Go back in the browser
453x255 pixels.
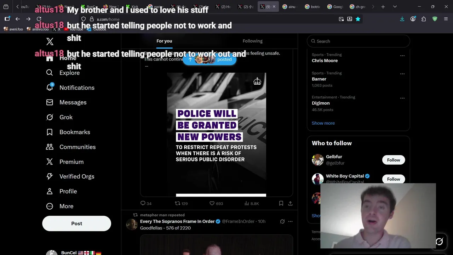[x=18, y=19]
